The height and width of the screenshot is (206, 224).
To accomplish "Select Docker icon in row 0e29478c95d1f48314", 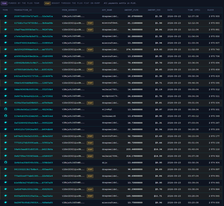I will tap(6, 202).
